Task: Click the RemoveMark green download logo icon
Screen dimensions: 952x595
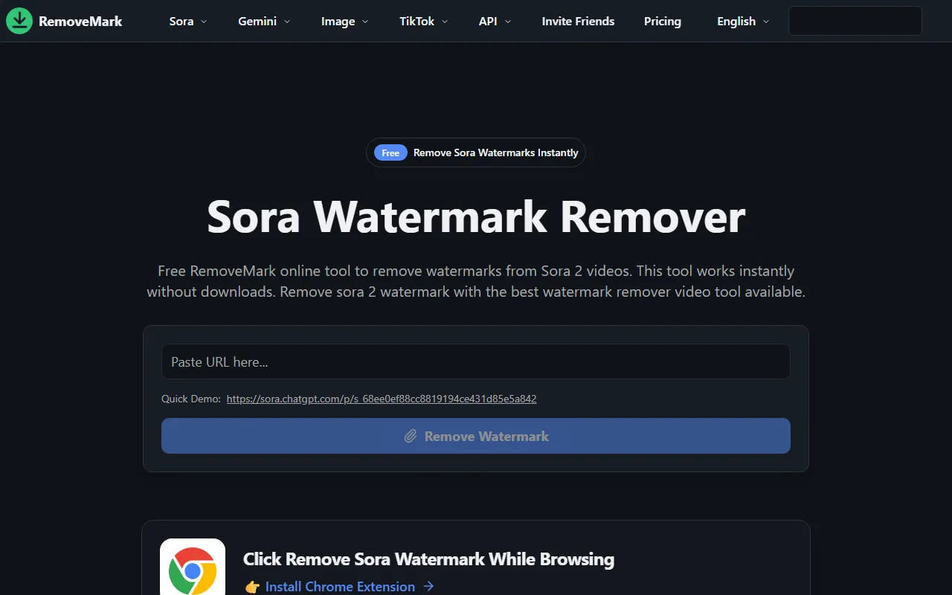Action: (19, 21)
